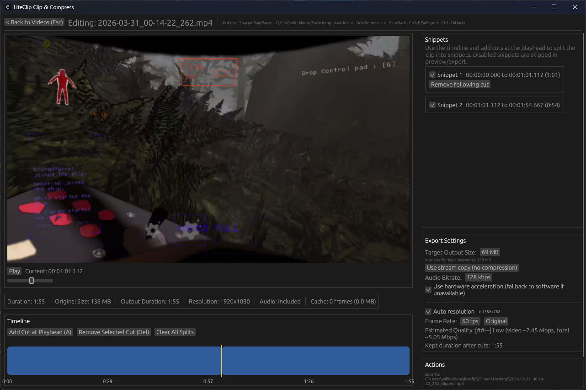Start playback with the Play button

pos(15,271)
